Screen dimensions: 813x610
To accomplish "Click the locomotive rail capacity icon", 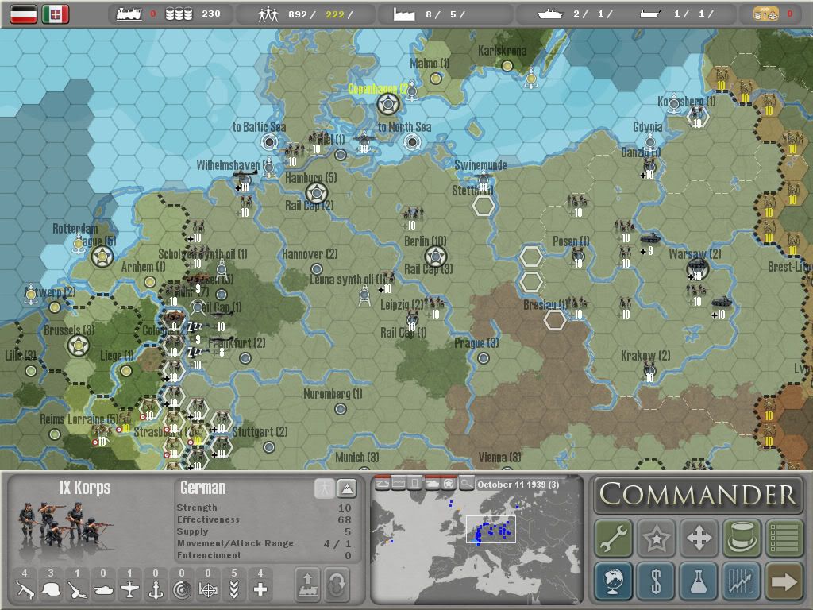I will [x=129, y=14].
